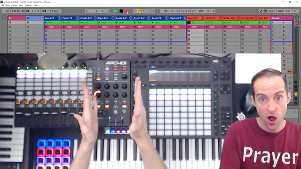Unfold the Bass 5/6 group track
The width and height of the screenshot is (301, 169).
pyautogui.click(x=202, y=18)
